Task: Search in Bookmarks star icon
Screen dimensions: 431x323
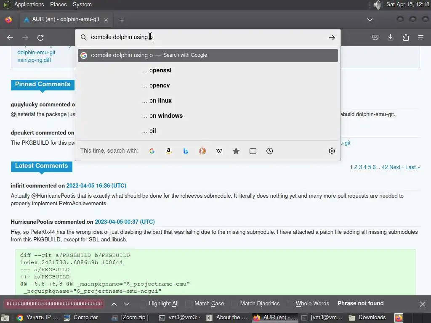Action: pos(236,151)
